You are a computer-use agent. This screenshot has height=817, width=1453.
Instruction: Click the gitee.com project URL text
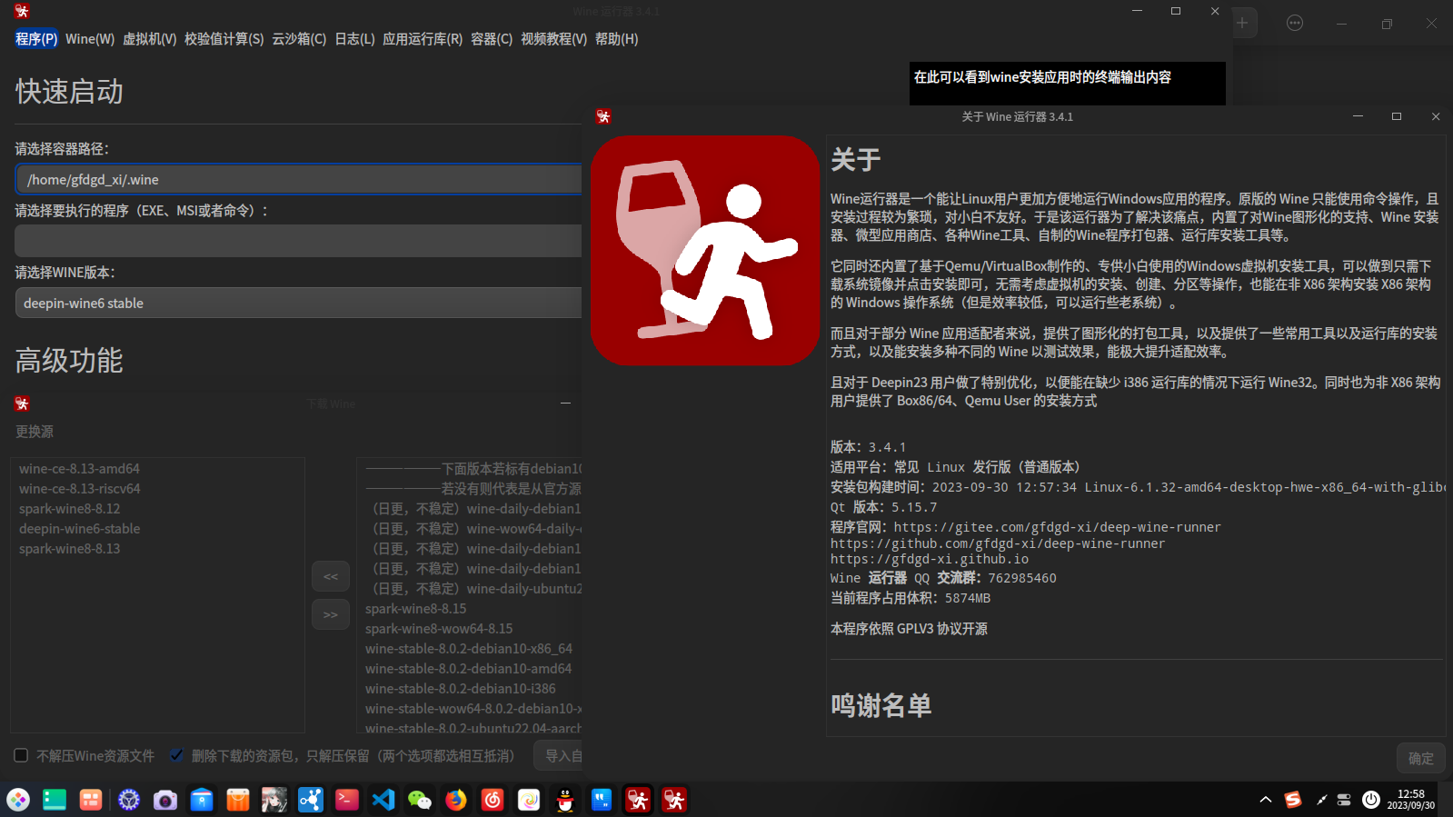[1057, 527]
